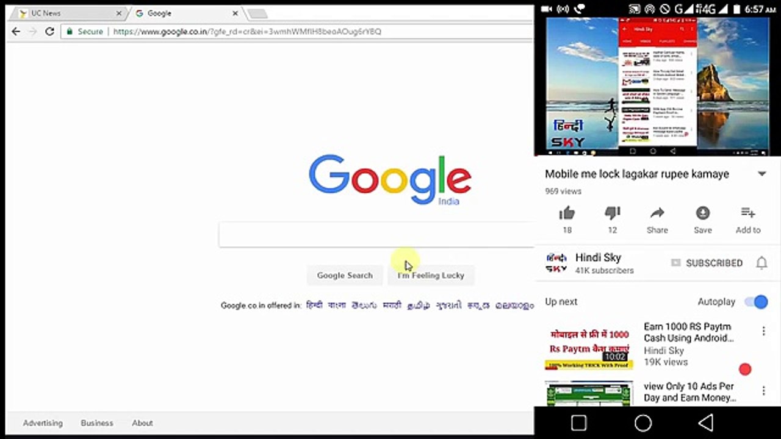This screenshot has height=439, width=781.
Task: Go forward in the Chrome browser
Action: (32, 32)
